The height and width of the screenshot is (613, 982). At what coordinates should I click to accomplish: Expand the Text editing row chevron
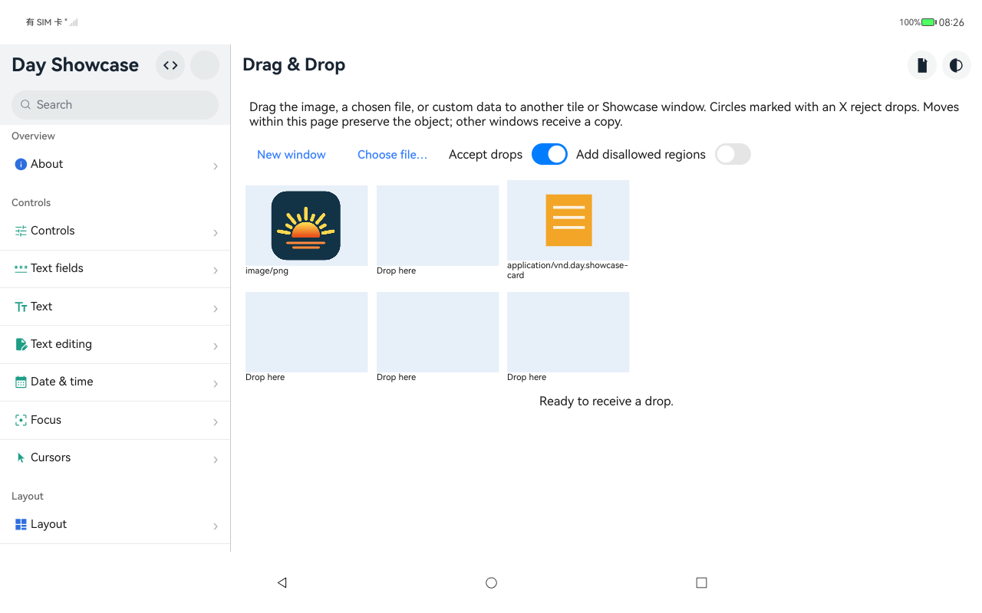(x=216, y=346)
